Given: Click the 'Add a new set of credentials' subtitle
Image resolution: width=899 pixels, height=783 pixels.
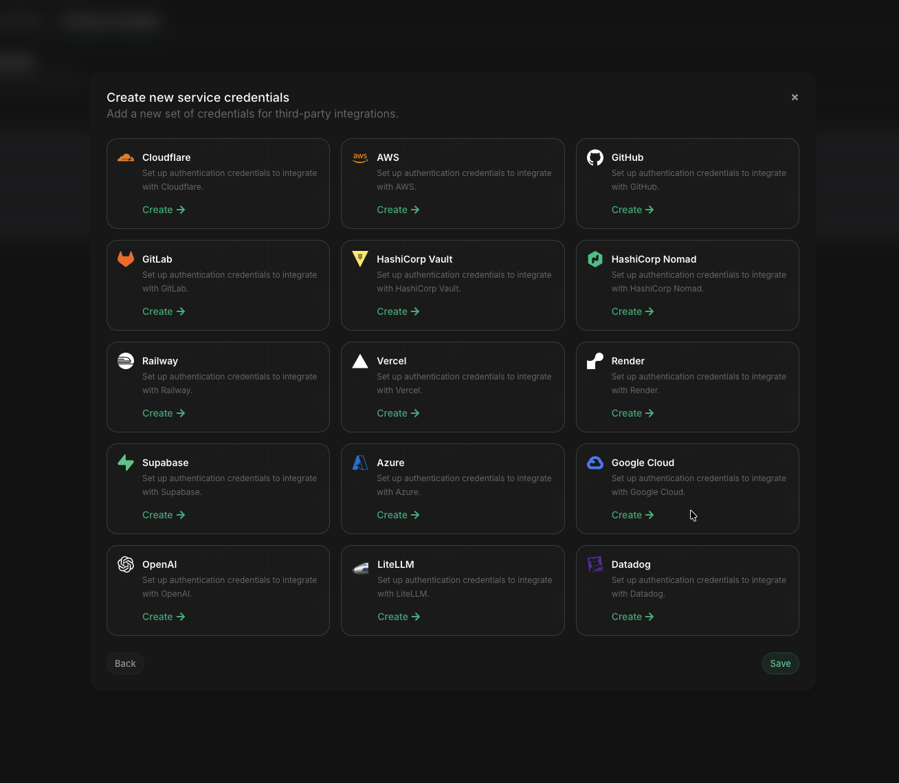Looking at the screenshot, I should click(x=252, y=113).
